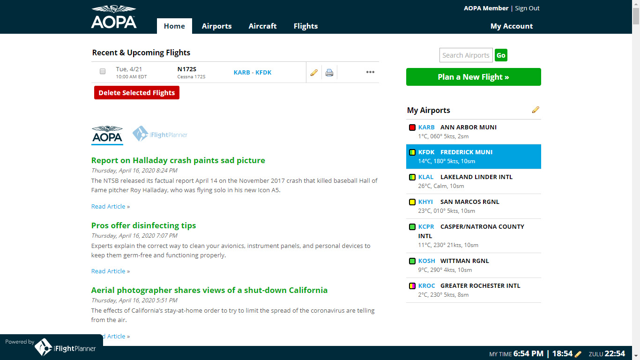Screen dimensions: 640x360
Task: Click the green status indicator beside KOSH
Action: pos(412,261)
